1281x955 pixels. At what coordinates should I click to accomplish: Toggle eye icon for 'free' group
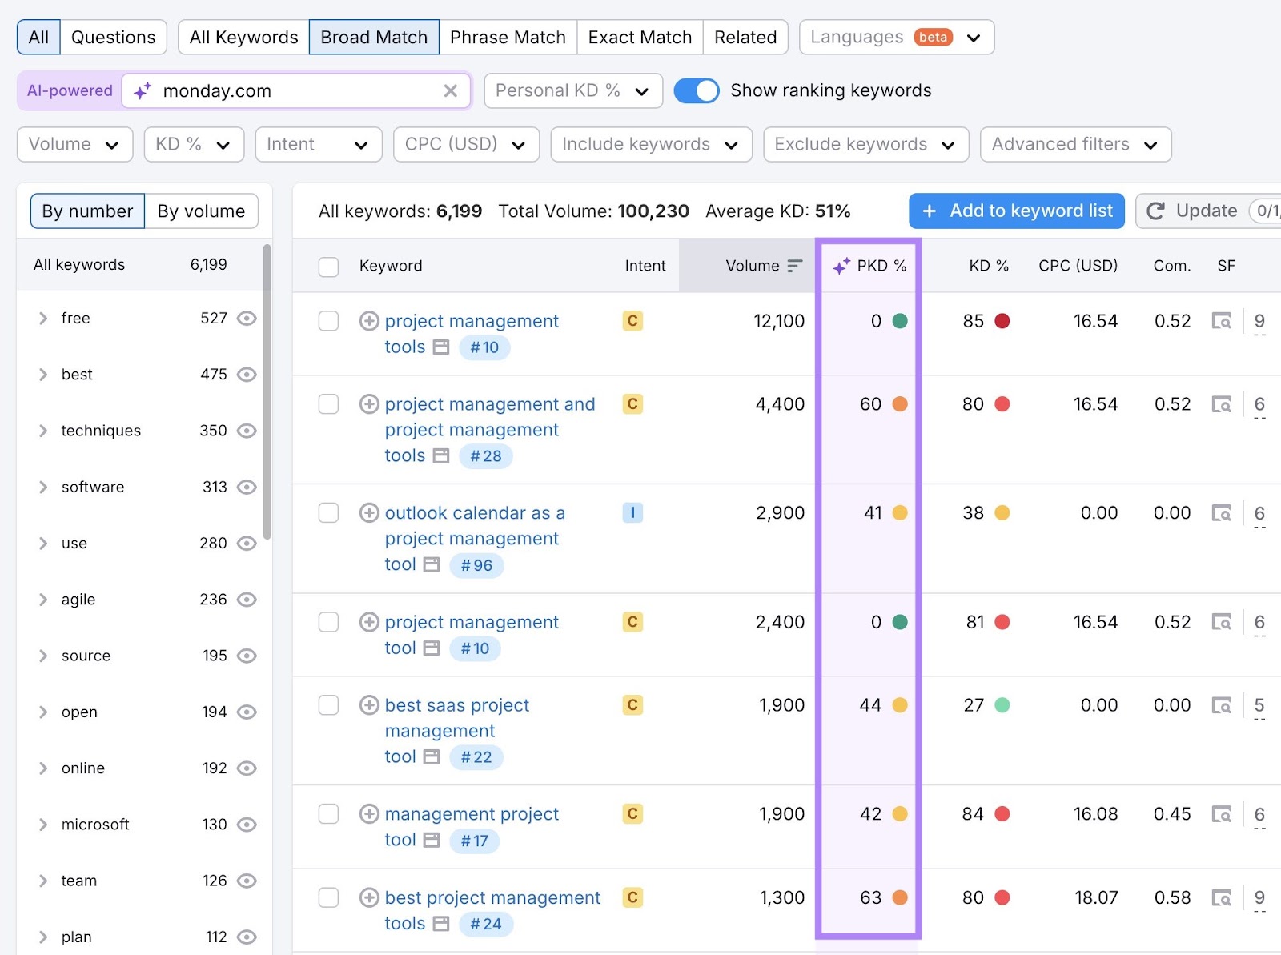[247, 319]
